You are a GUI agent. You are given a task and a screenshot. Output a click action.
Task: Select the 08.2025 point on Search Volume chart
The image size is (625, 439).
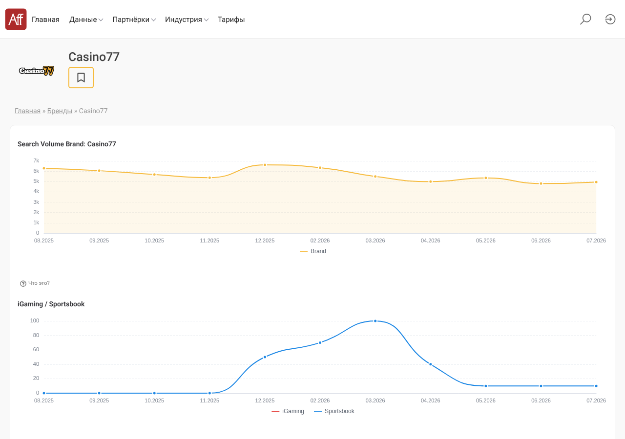pos(44,168)
